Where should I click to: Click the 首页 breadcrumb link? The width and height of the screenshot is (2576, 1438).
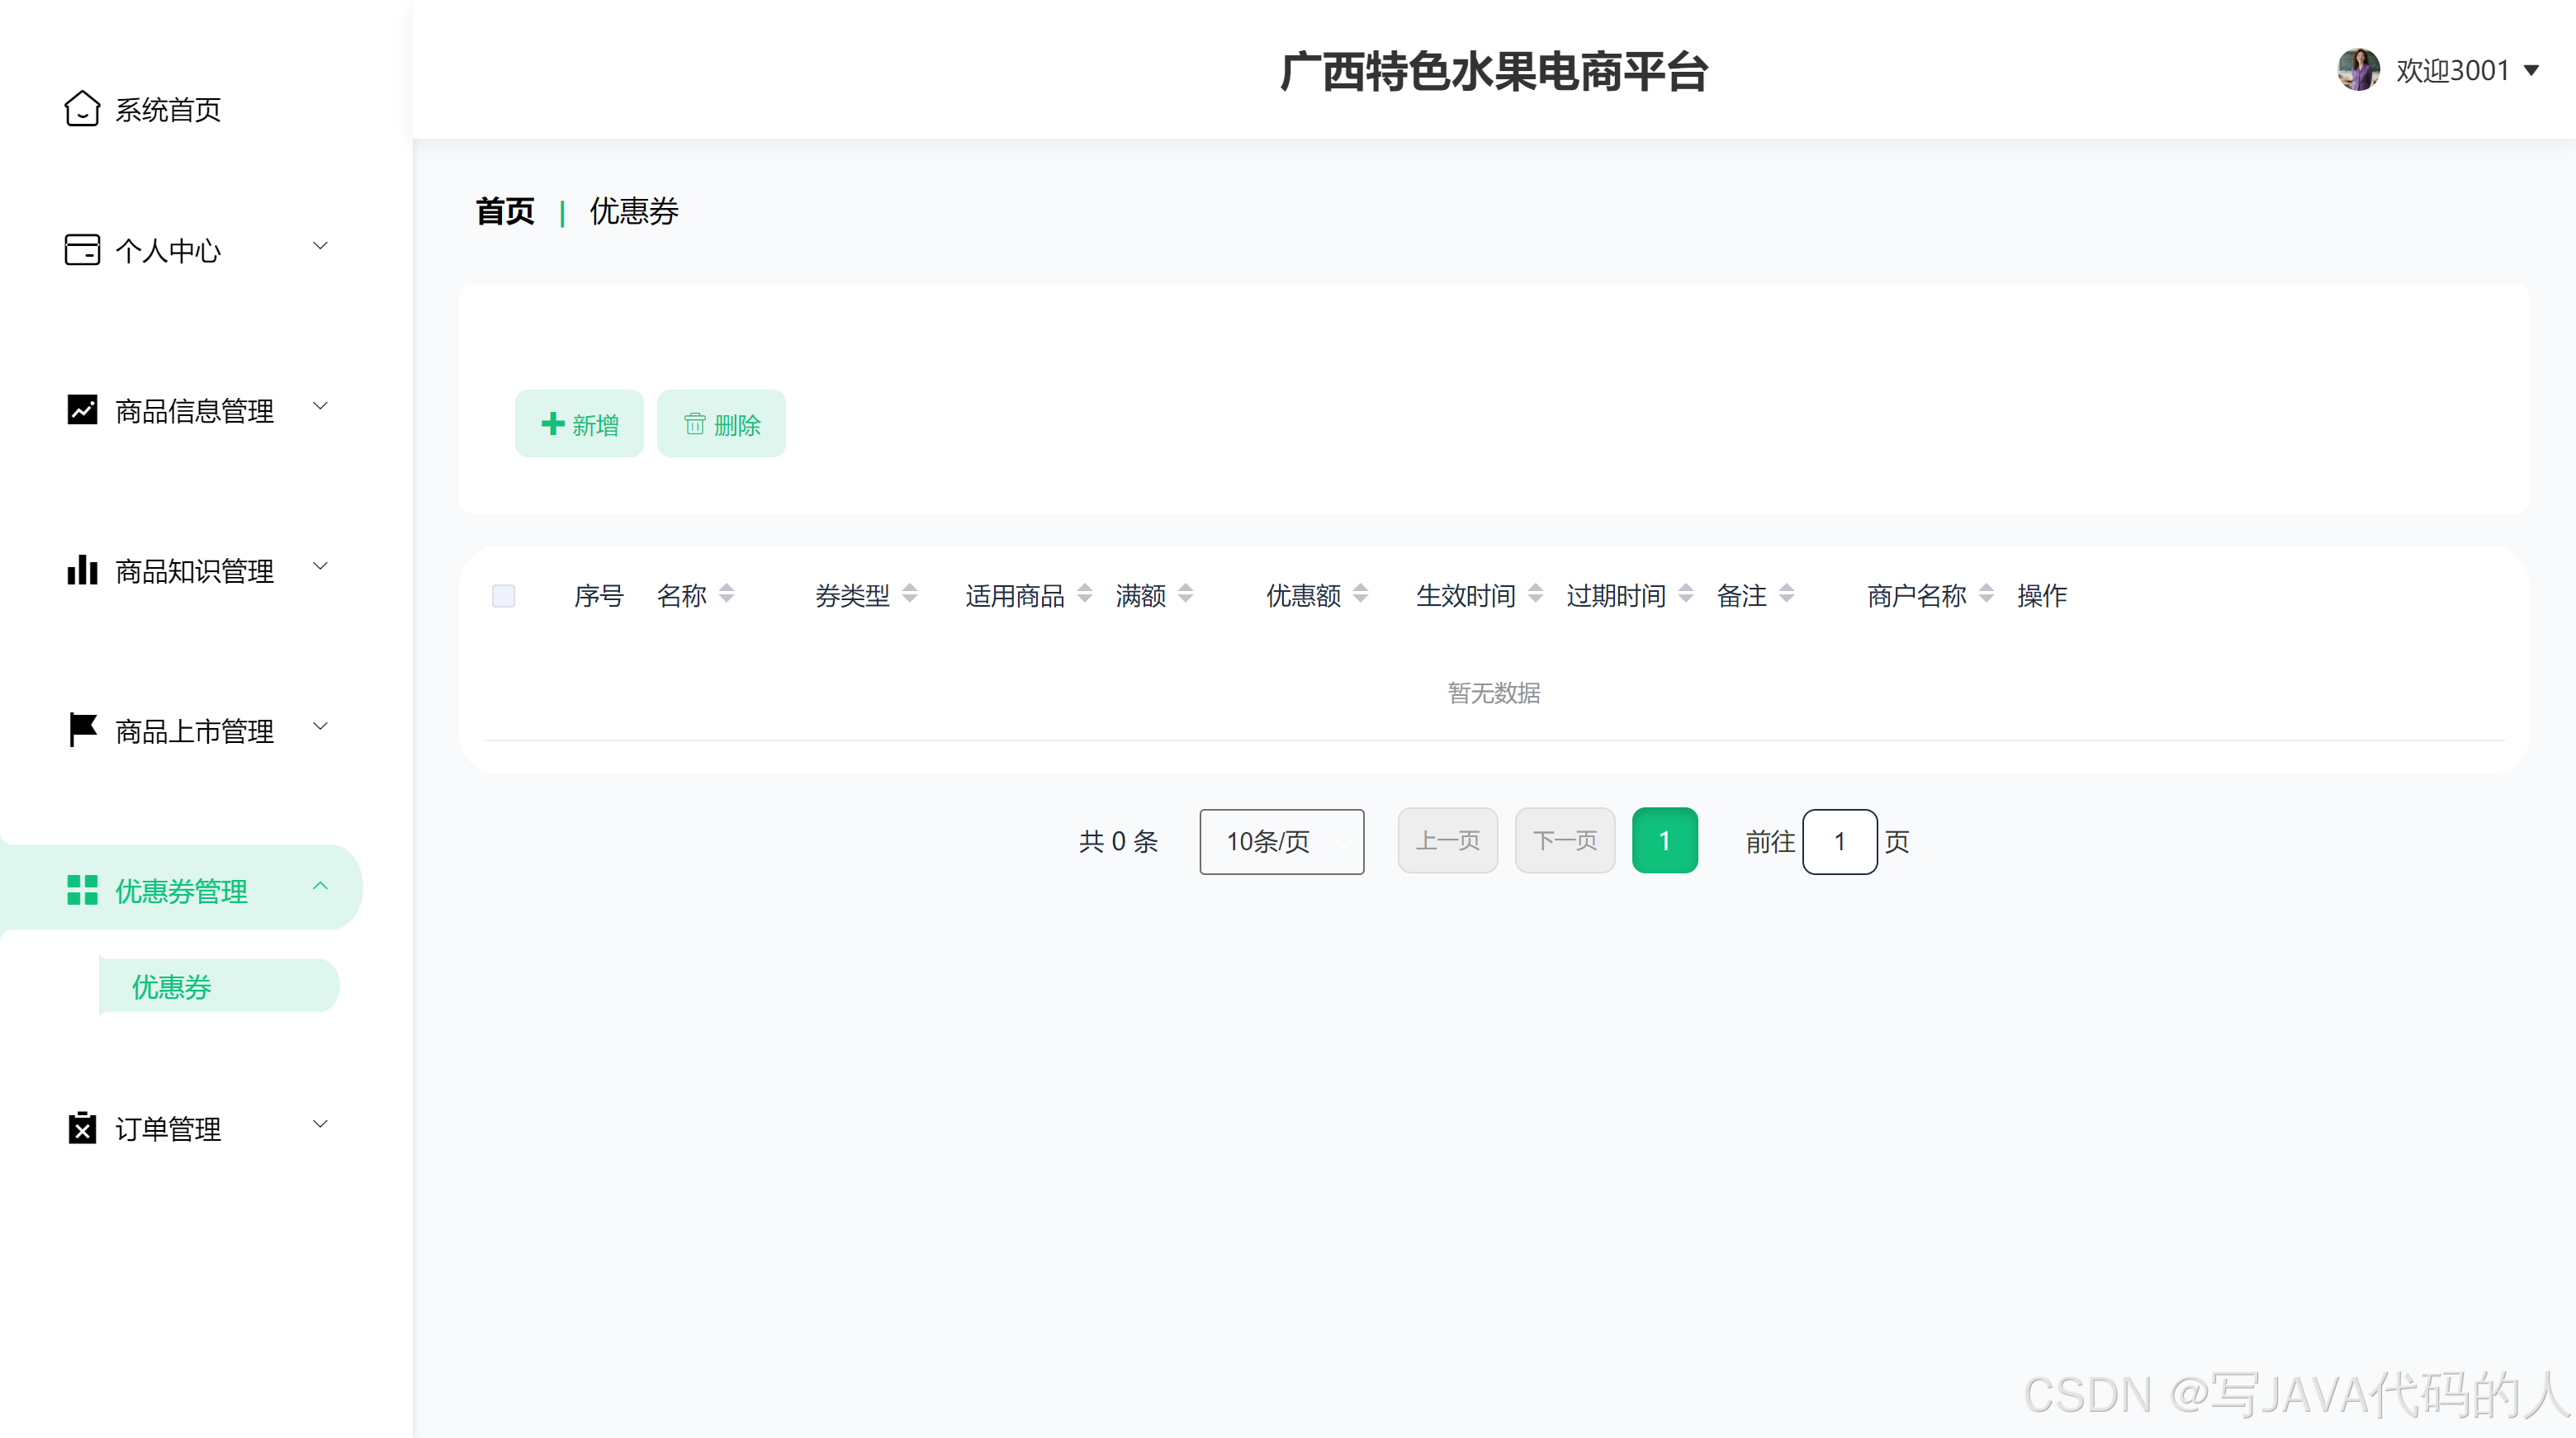tap(505, 211)
